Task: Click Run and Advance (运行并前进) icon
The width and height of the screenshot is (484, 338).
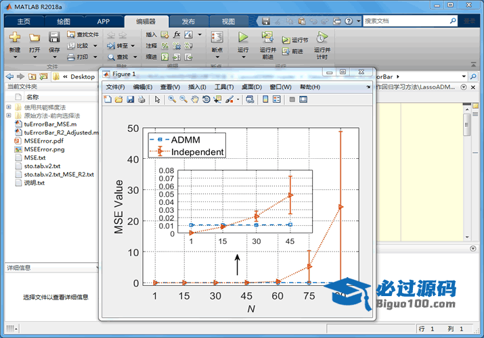Action: pos(267,37)
